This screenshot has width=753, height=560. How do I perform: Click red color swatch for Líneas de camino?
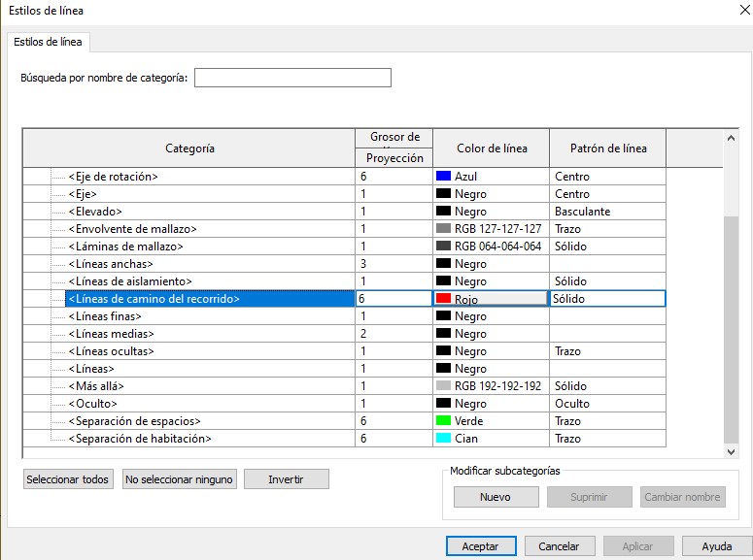[444, 299]
